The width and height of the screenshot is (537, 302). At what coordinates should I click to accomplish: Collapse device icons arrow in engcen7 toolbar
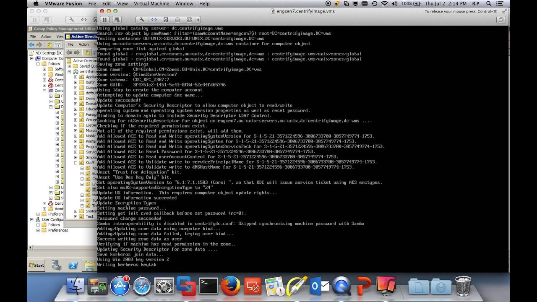coord(198,20)
